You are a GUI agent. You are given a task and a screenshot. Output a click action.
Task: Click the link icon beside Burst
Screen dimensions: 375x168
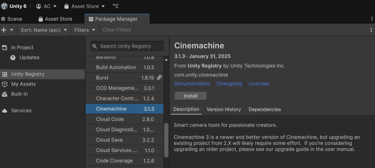(159, 77)
